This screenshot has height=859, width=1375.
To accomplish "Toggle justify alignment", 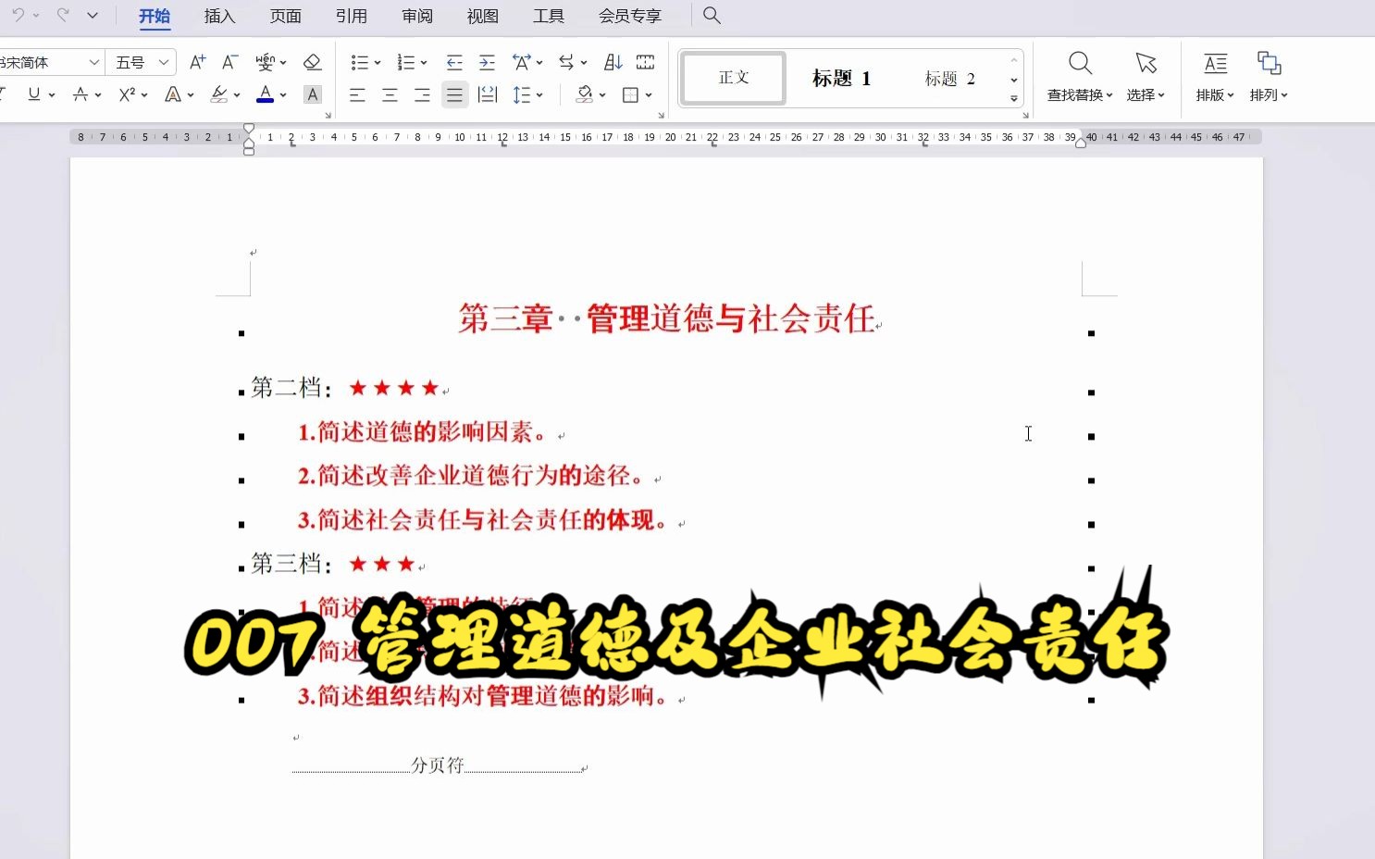I will point(454,93).
